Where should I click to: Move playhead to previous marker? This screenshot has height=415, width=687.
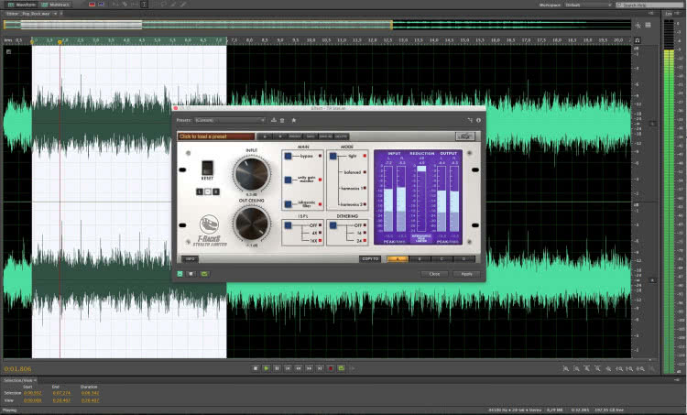click(x=288, y=368)
